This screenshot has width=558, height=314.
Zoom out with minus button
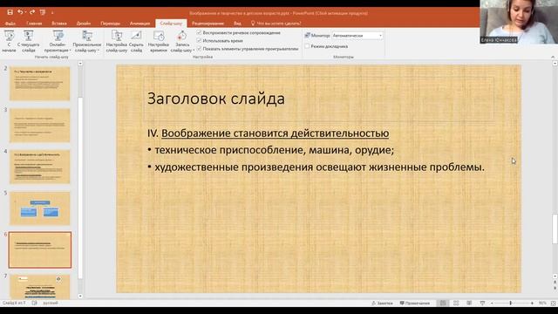492,303
